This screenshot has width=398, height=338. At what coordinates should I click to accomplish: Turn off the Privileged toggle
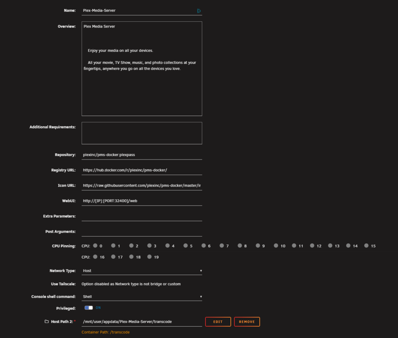89,307
